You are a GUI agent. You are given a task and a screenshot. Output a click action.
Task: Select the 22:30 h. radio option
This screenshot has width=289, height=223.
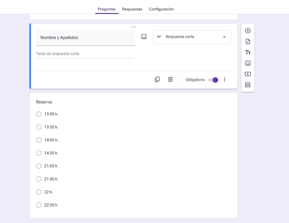point(39,205)
